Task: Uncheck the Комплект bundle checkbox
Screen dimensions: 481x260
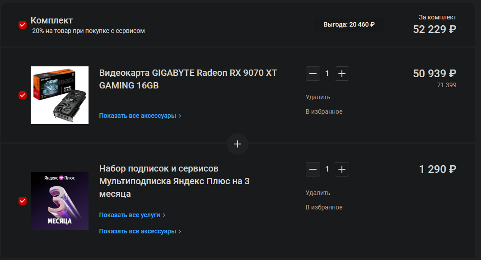Action: tap(23, 25)
